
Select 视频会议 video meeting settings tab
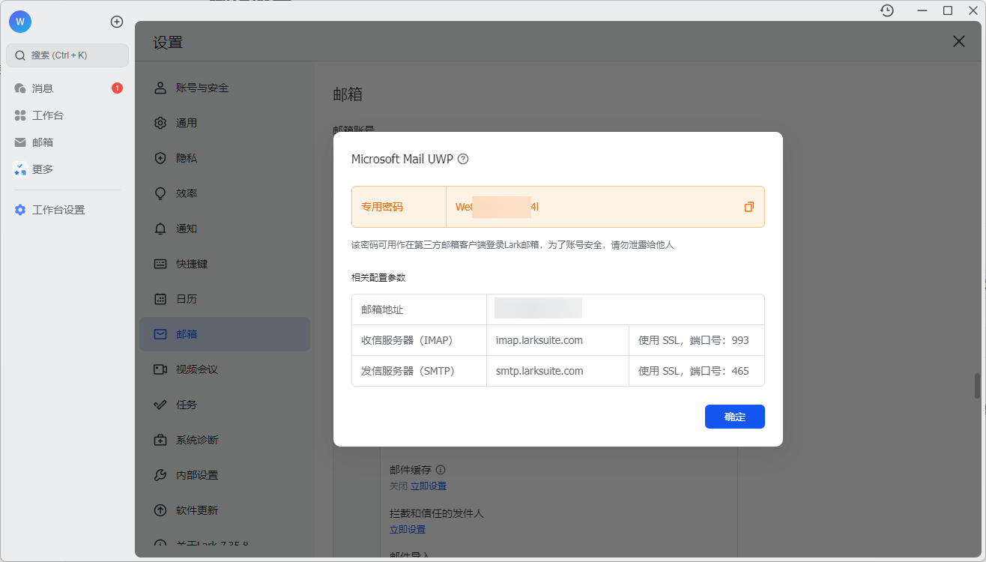[x=196, y=369]
